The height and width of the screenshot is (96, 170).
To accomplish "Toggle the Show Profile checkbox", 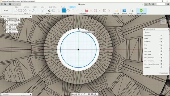I will 161,51.
